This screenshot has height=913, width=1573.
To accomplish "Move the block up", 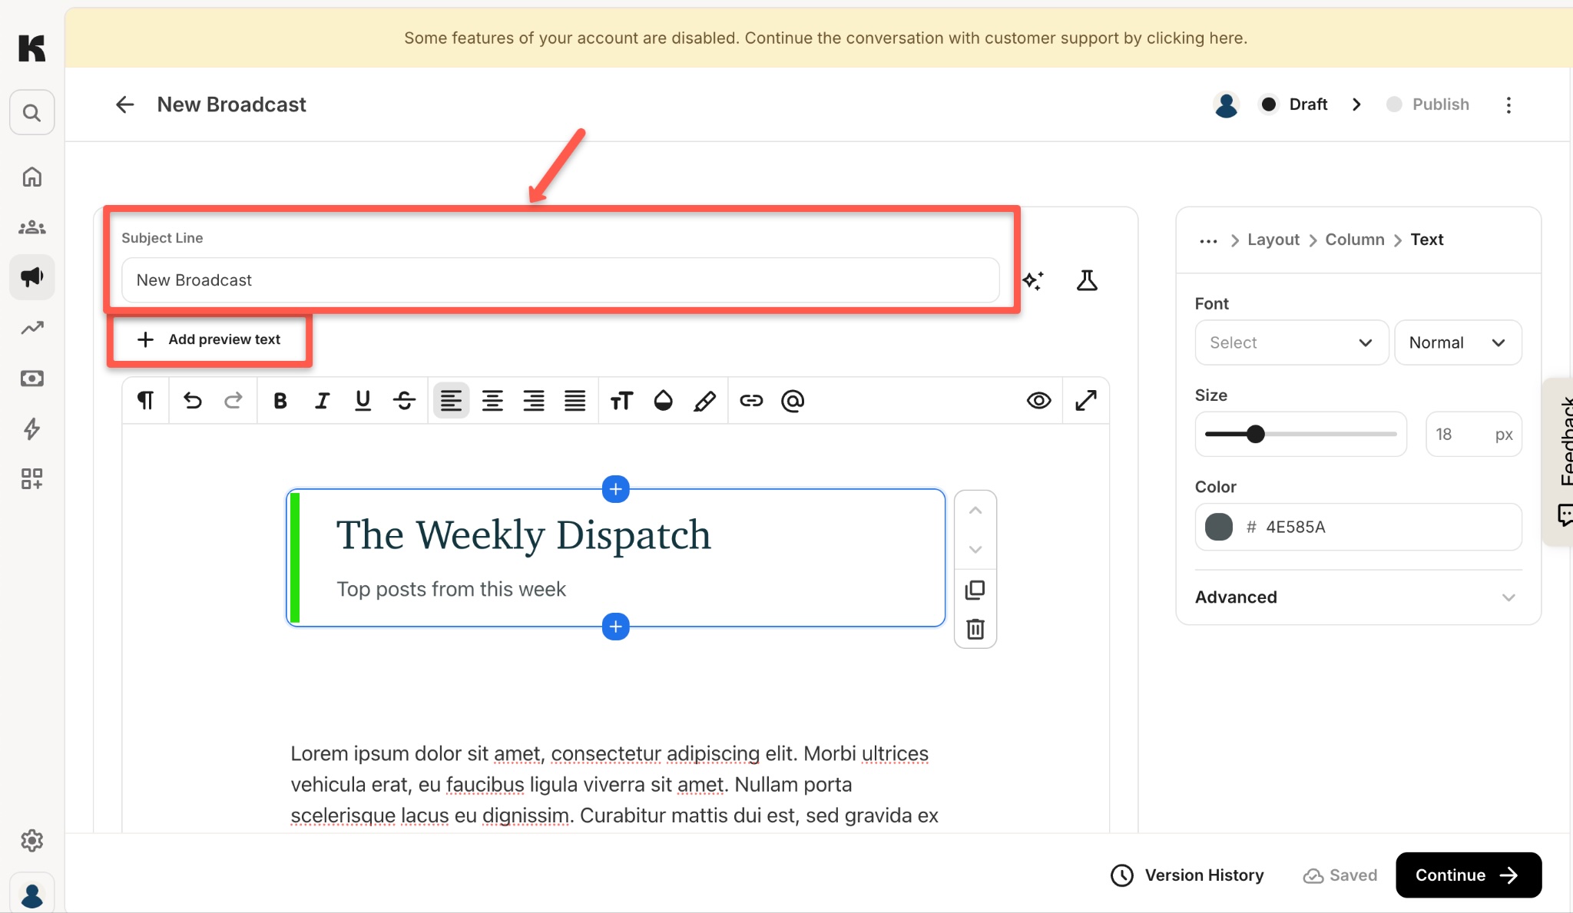I will tap(975, 511).
